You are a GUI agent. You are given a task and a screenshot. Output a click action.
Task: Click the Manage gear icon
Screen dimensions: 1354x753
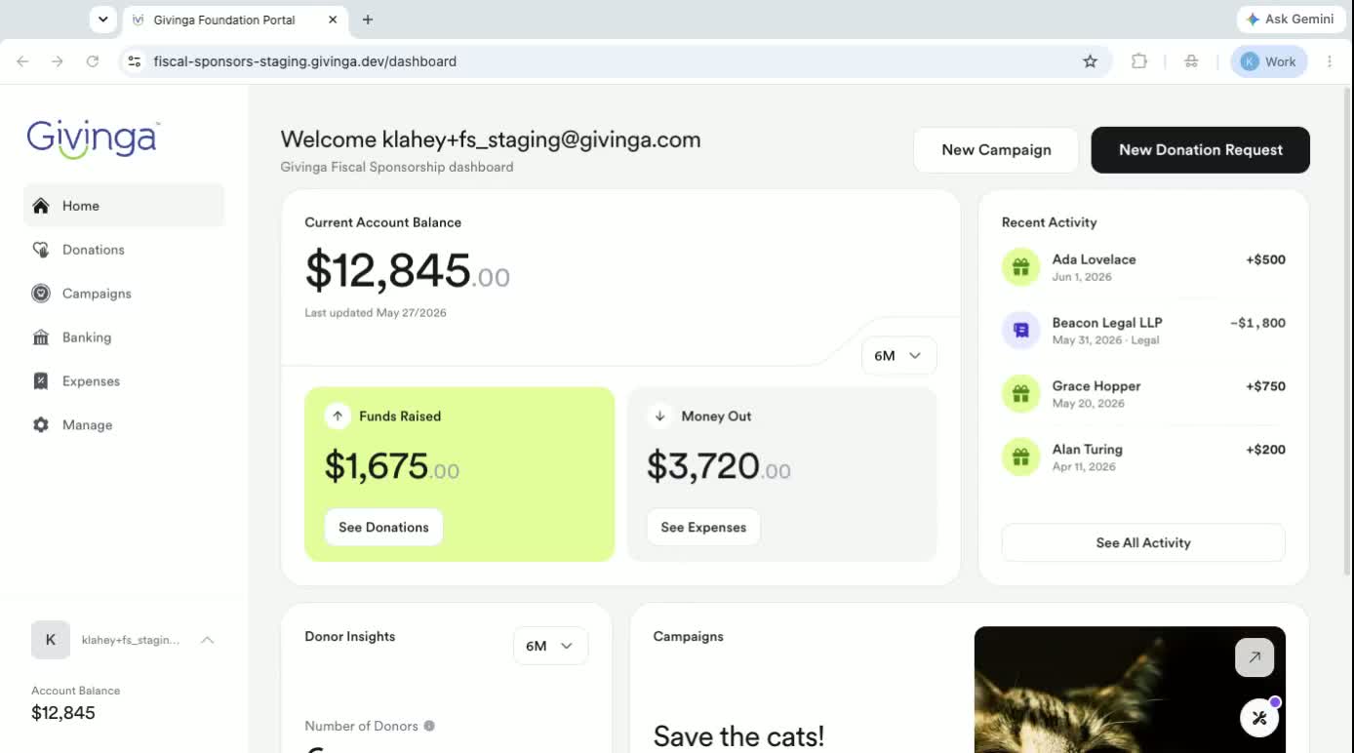click(x=41, y=425)
